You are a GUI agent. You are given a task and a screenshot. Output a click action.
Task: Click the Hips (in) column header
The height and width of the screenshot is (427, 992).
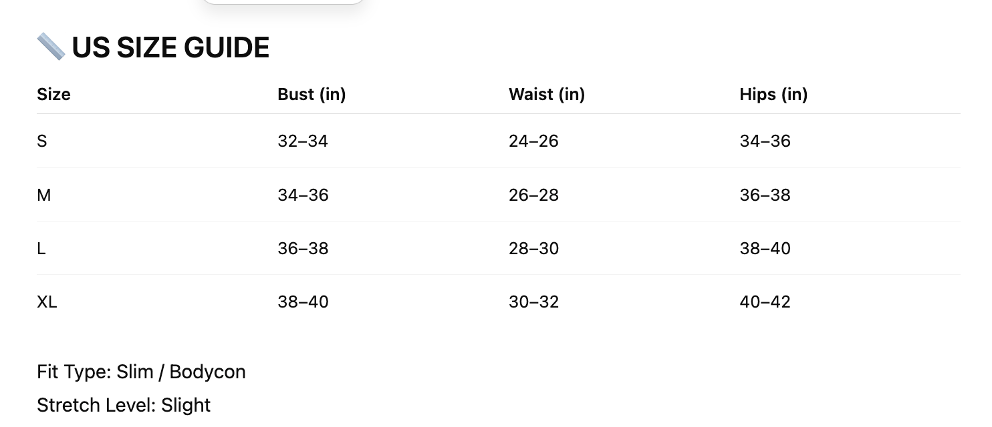773,95
